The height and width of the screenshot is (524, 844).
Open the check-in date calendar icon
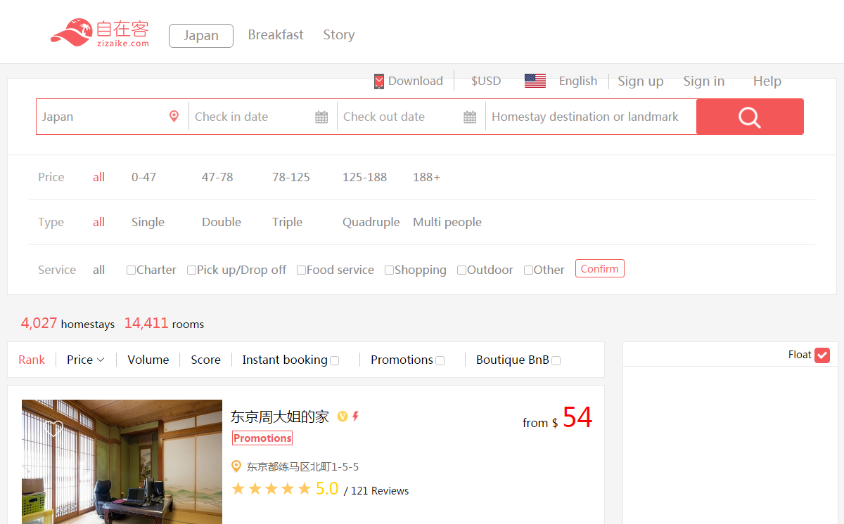click(321, 117)
